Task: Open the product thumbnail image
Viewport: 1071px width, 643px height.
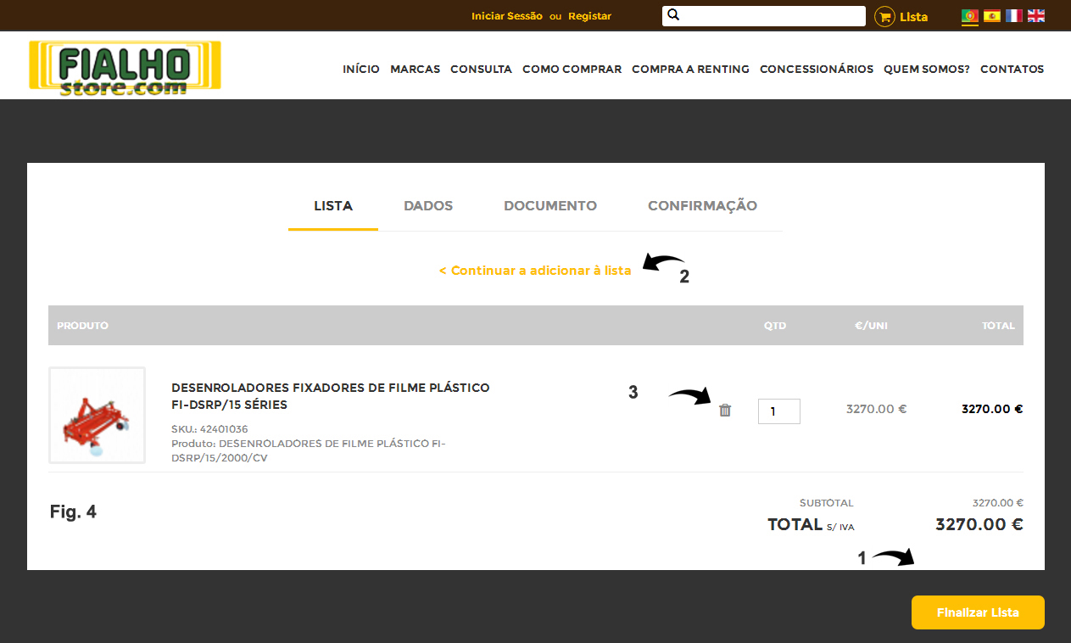Action: click(x=97, y=416)
